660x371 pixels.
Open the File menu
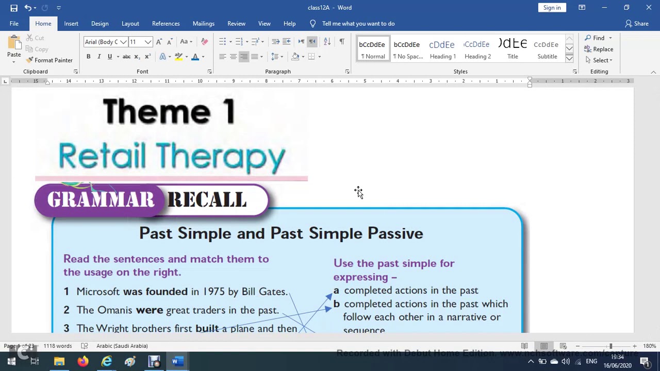pos(14,24)
